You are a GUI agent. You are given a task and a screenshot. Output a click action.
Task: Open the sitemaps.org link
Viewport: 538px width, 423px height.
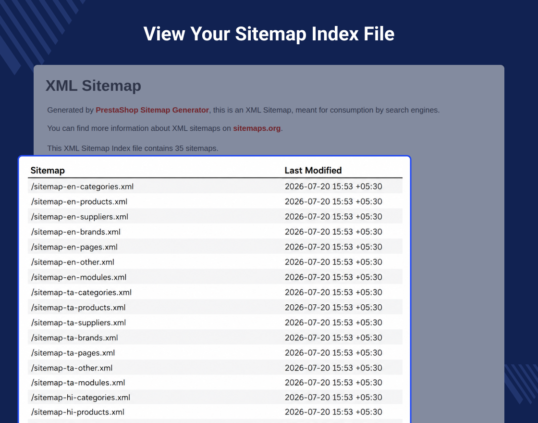[257, 128]
